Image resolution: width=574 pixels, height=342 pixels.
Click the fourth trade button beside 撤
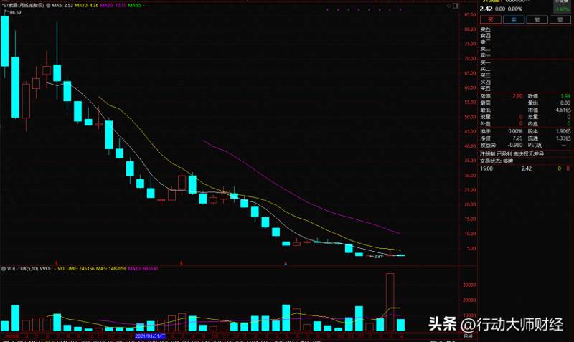point(560,19)
